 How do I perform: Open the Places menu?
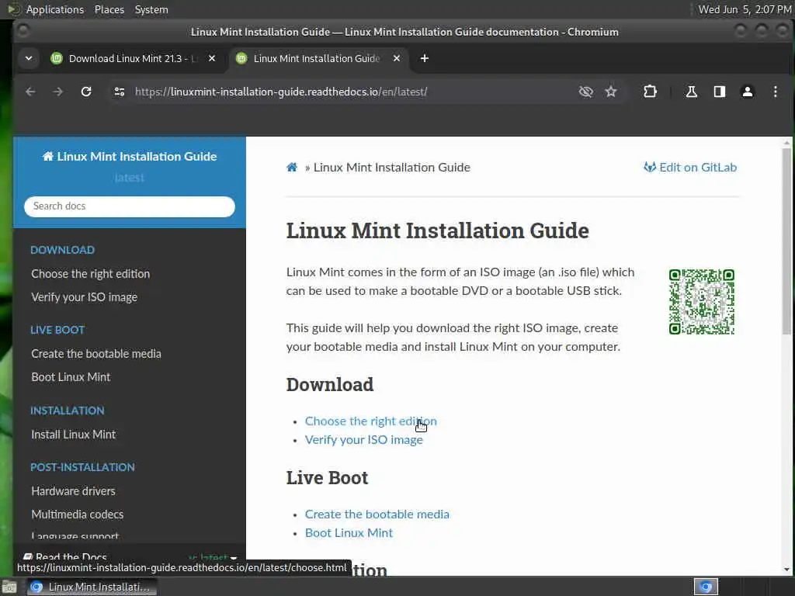click(x=109, y=9)
